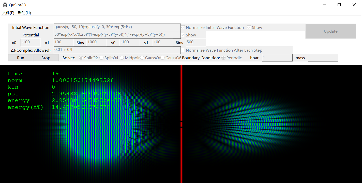Toggle Show checkbox for potential
Image resolution: width=362 pixels, height=187 pixels.
(183, 35)
